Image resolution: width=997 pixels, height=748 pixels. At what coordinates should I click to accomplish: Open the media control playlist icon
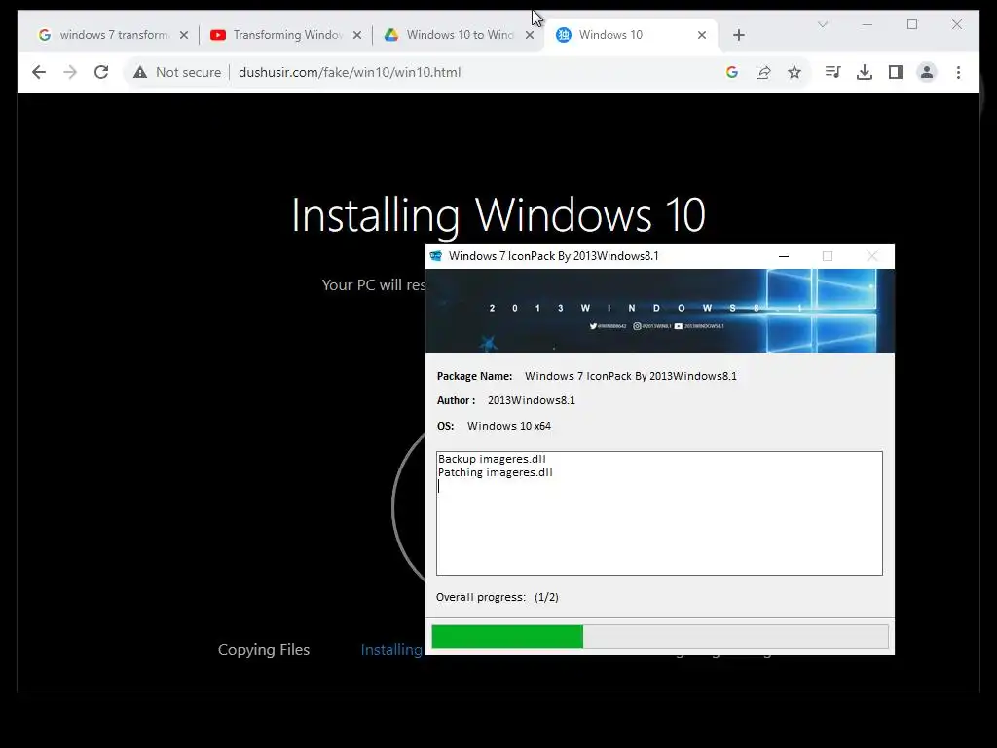pyautogui.click(x=833, y=72)
